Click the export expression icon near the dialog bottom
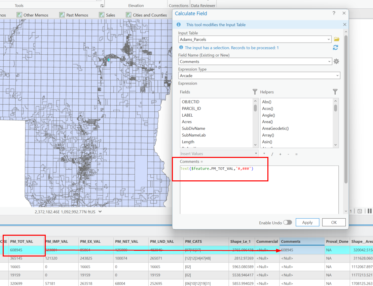The height and width of the screenshot is (286, 373). (x=360, y=211)
